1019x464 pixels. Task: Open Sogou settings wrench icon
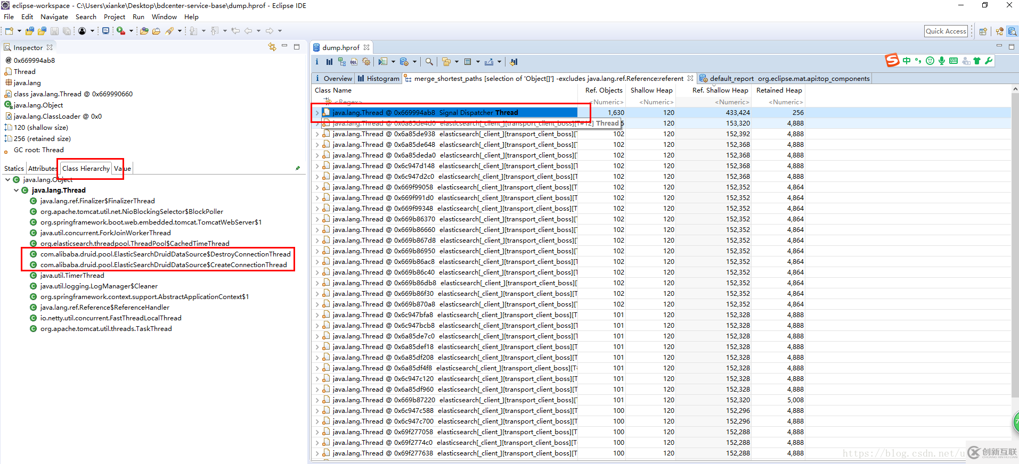[x=989, y=61]
